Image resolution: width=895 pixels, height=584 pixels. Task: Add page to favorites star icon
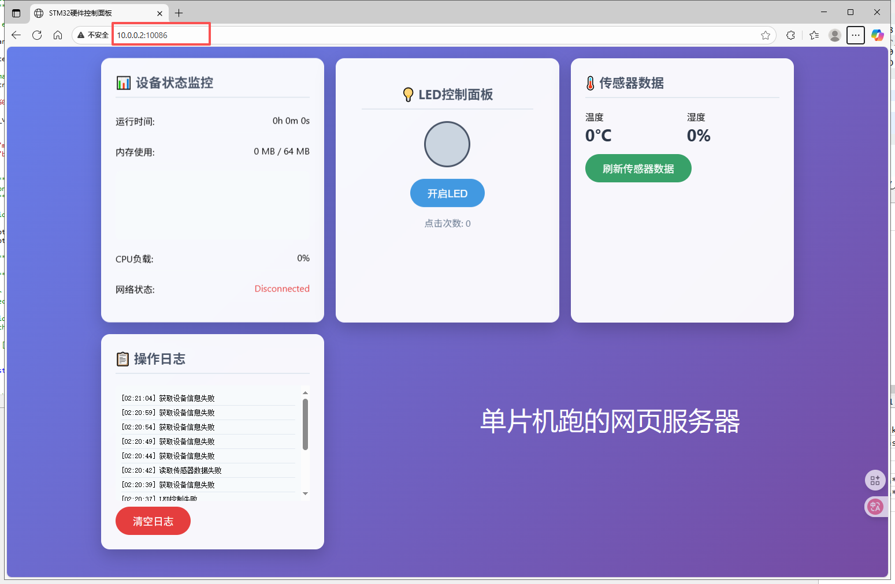[766, 35]
